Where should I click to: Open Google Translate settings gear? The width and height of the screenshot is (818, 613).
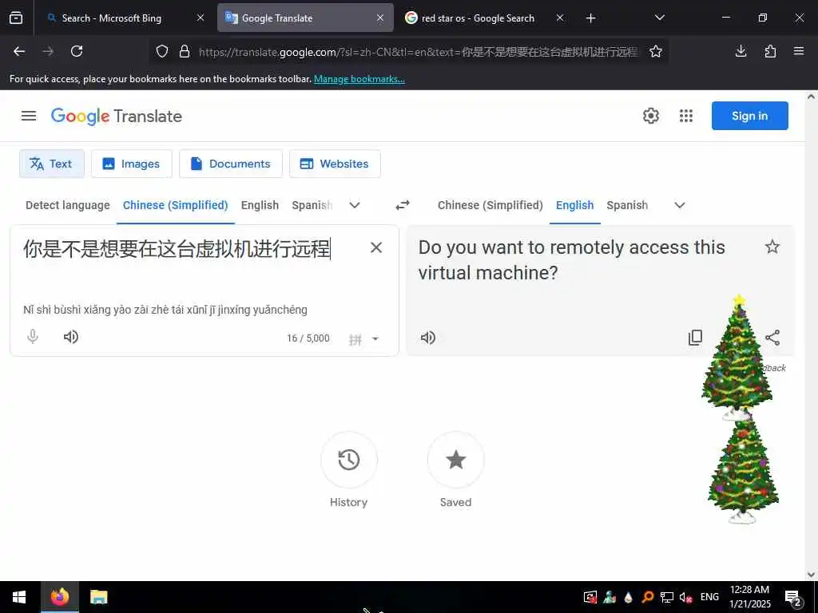point(650,116)
